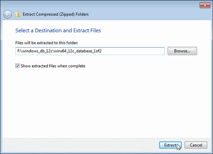The width and height of the screenshot is (213, 154).
Task: Click empty area of bottom button bar
Action: click(x=78, y=145)
